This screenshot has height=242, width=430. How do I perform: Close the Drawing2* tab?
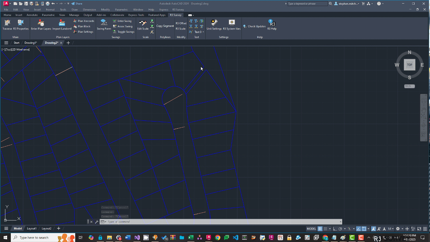[61, 43]
